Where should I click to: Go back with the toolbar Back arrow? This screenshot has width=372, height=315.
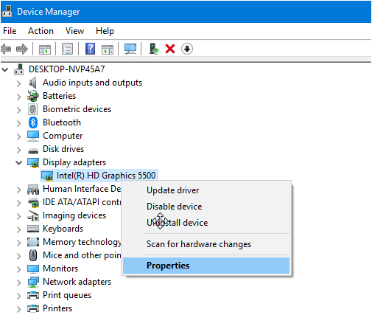coord(6,49)
